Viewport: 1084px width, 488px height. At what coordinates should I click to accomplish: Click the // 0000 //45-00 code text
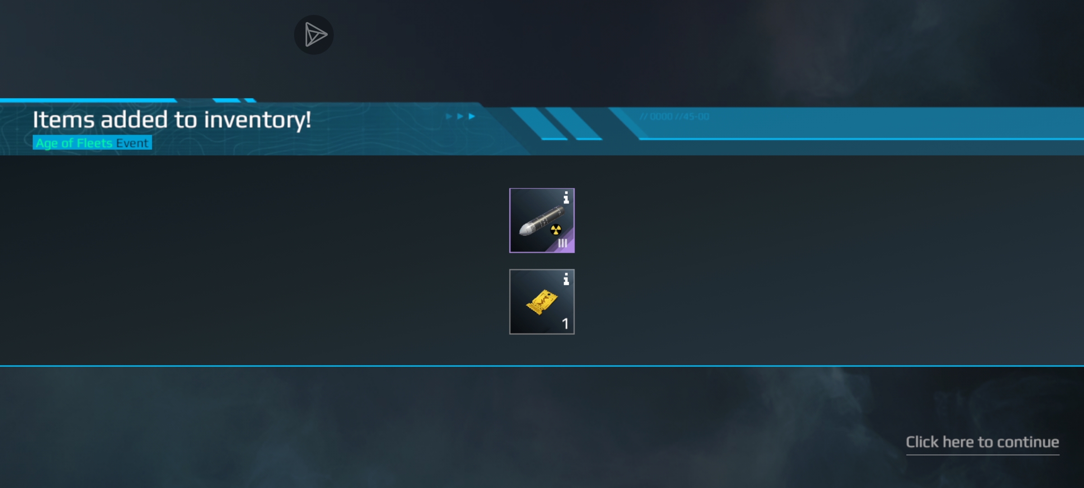[x=674, y=117]
